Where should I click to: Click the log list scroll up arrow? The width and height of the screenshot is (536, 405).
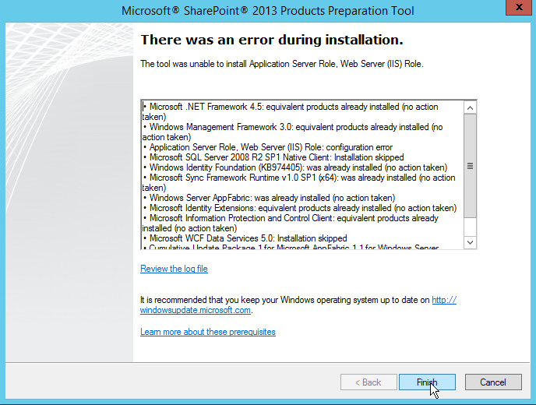(x=470, y=107)
